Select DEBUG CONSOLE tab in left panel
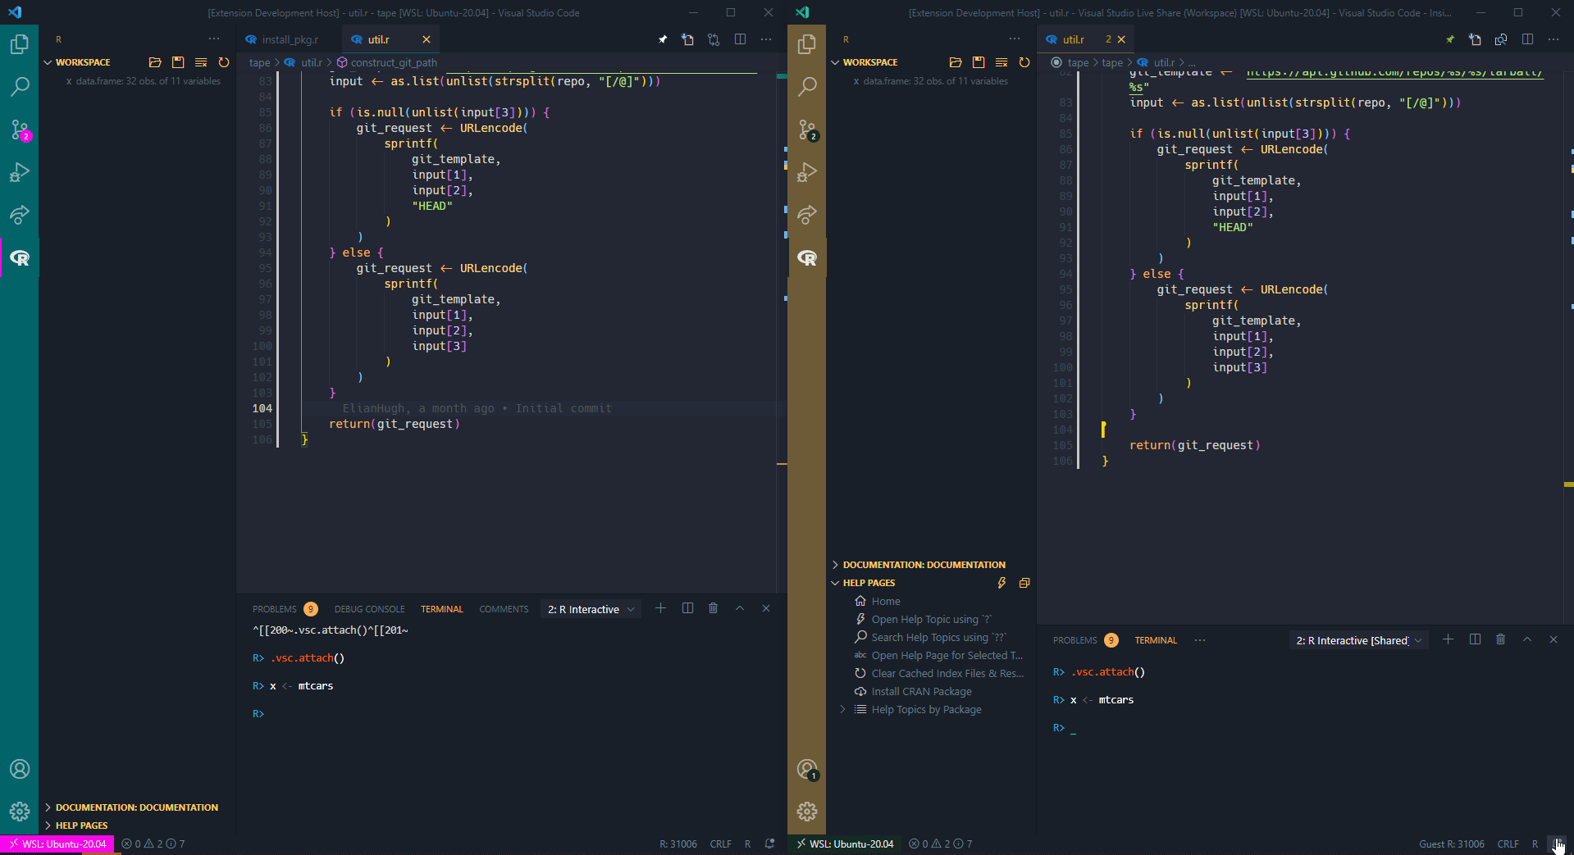This screenshot has width=1574, height=855. 369,609
